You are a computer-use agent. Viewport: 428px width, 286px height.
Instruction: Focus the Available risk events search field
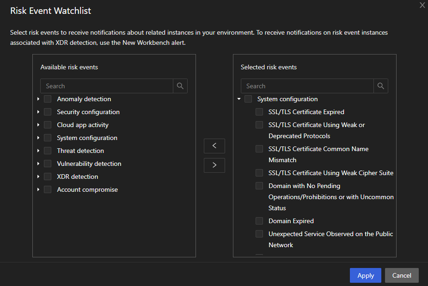pyautogui.click(x=107, y=86)
